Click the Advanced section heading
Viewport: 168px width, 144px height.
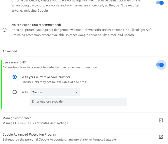(x=10, y=51)
